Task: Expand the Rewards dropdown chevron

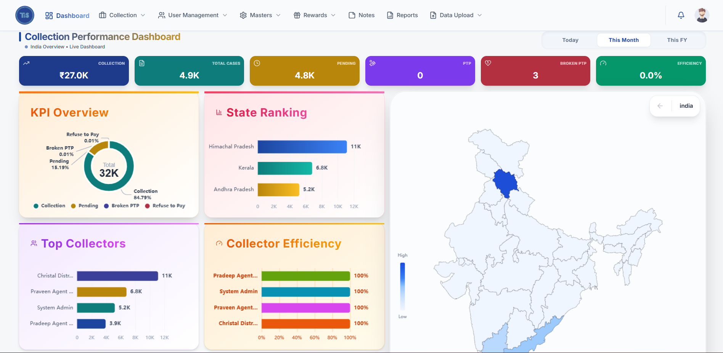Action: [333, 15]
